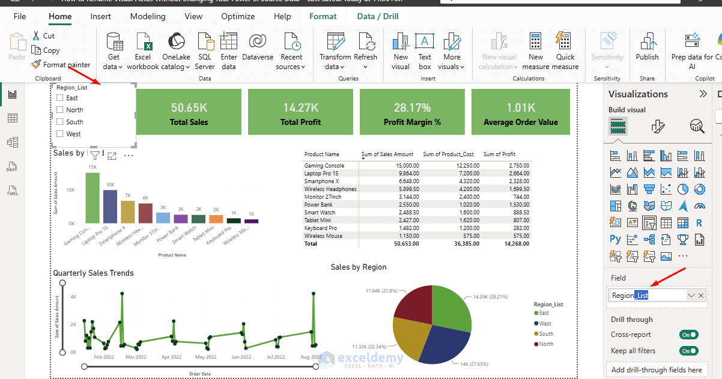Click Quick measure button
722x379 pixels.
[x=565, y=50]
